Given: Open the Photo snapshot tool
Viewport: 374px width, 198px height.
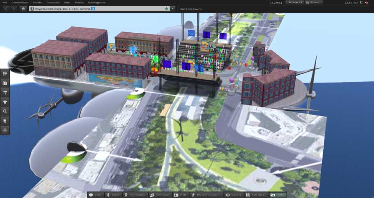Looking at the screenshot, I should (x=277, y=195).
